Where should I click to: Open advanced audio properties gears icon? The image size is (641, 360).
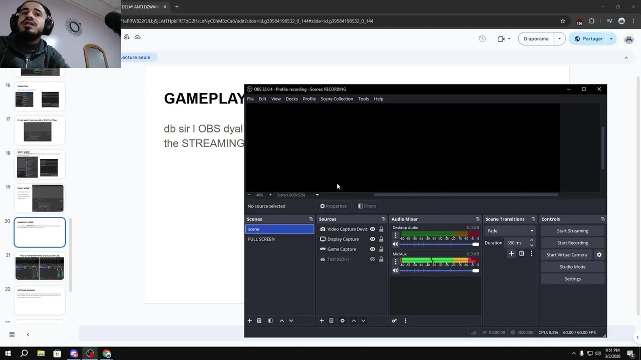(394, 320)
